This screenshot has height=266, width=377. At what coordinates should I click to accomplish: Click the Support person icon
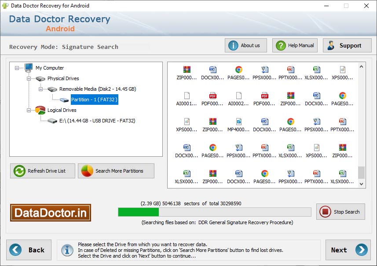click(331, 45)
